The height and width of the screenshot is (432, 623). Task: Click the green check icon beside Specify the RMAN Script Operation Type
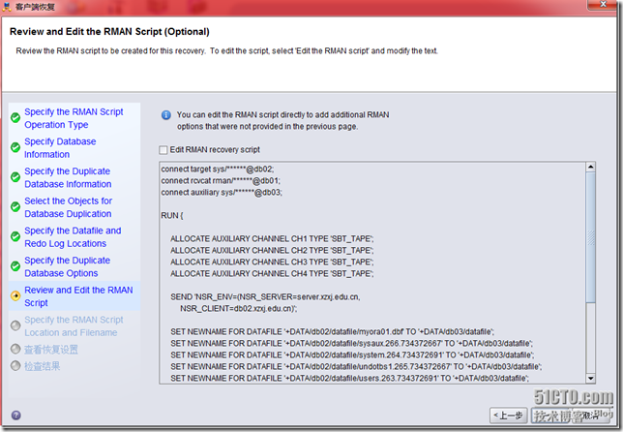[x=15, y=118]
